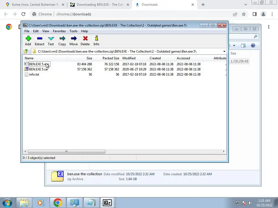
Task: Click the volume speaker tray icon
Action: [x=251, y=203]
